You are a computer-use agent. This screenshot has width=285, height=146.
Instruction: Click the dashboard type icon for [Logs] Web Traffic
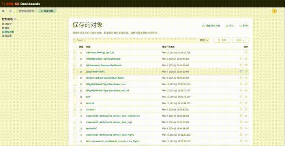coord(81,71)
